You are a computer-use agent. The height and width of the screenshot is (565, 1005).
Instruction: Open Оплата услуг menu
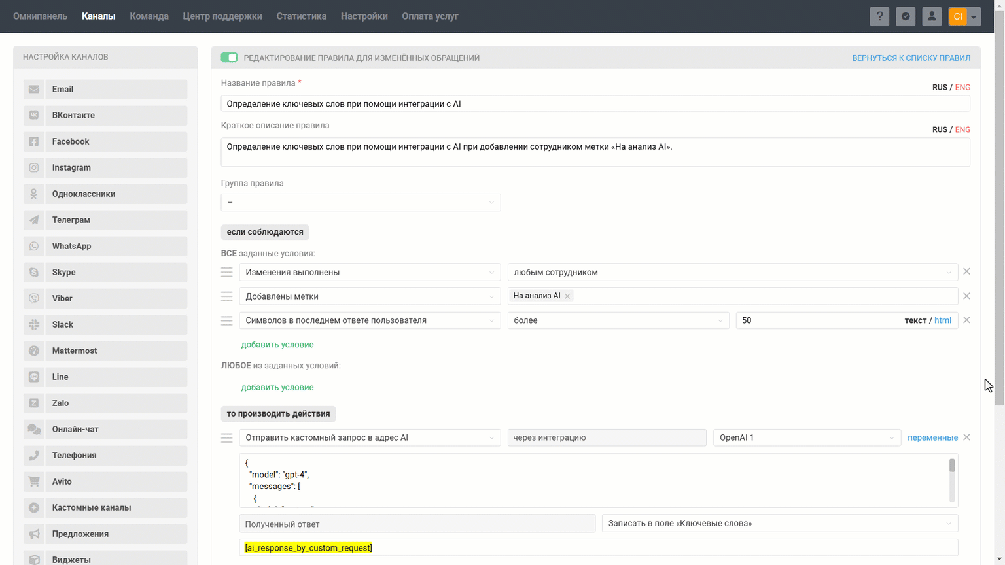430,16
